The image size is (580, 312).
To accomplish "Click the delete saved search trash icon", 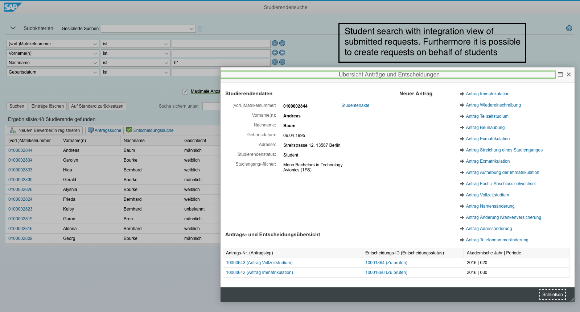I will pos(200,29).
